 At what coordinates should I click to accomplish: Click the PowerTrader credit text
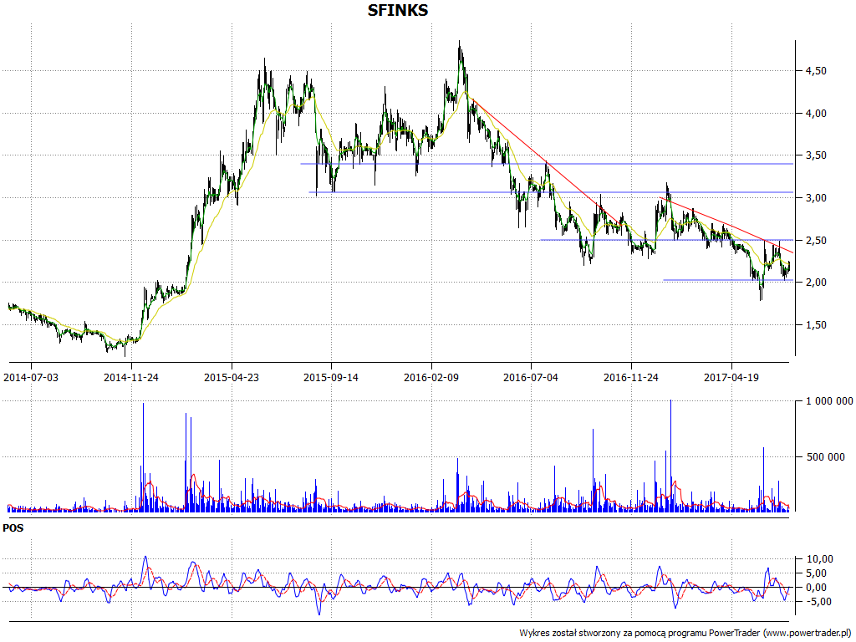(x=686, y=634)
